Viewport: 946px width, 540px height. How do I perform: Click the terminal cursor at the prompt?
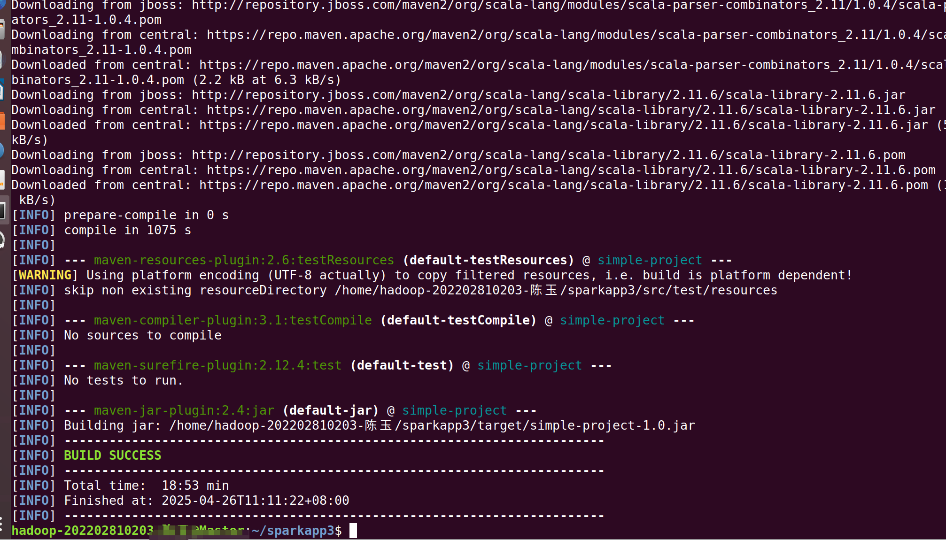[353, 531]
